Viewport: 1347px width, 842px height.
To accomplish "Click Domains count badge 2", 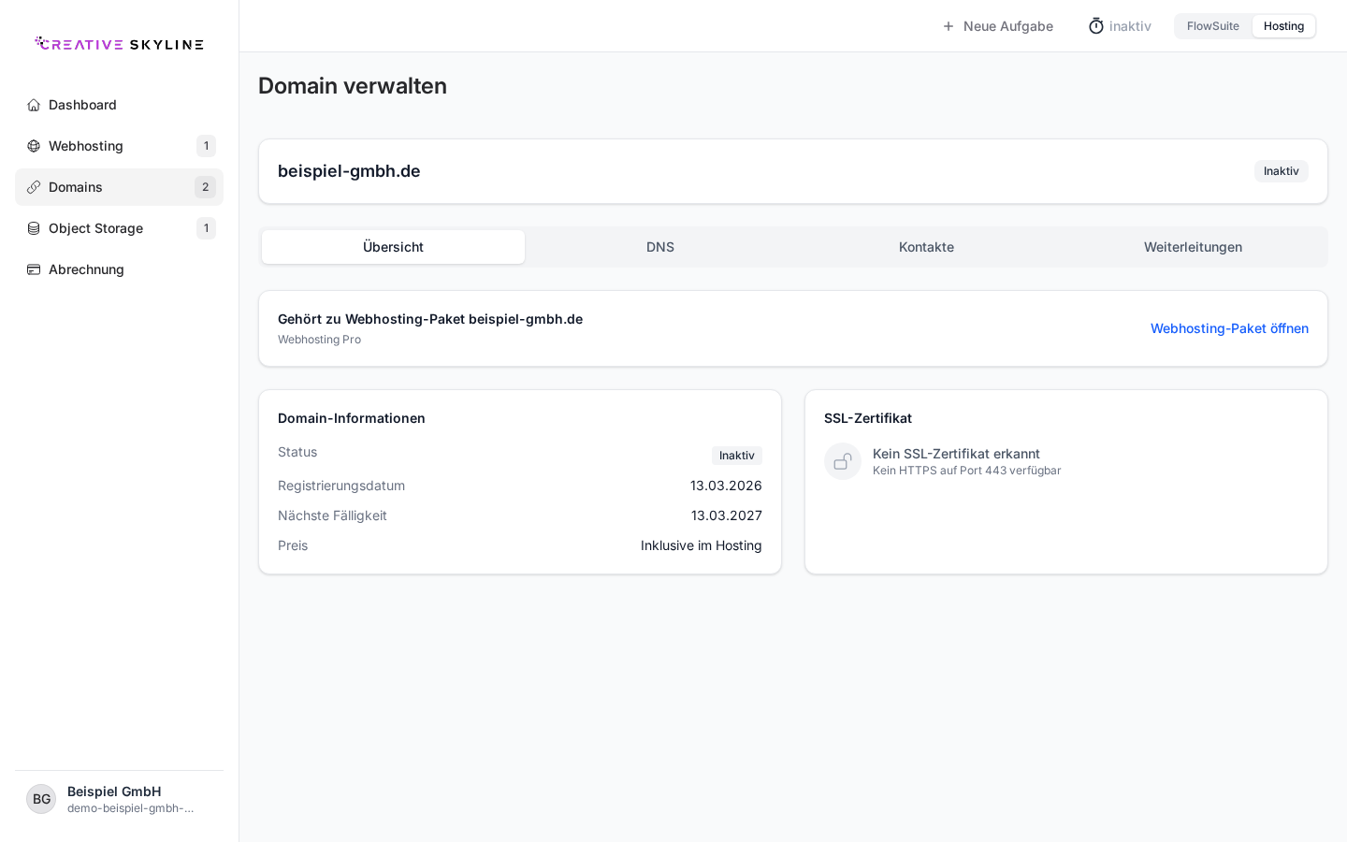I will pyautogui.click(x=205, y=187).
